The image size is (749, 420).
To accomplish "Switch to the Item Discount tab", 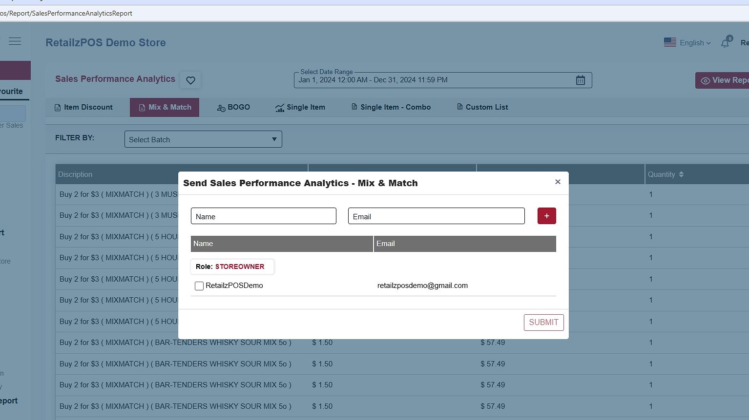I will point(83,107).
